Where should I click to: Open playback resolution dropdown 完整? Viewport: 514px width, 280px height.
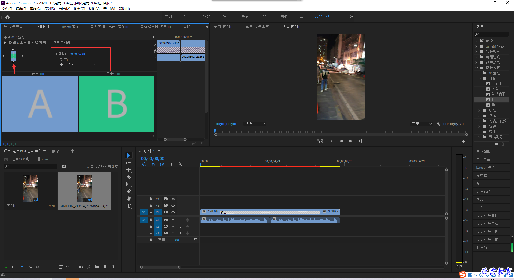(421, 124)
